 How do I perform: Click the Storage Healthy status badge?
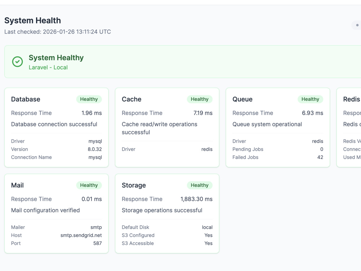point(200,185)
